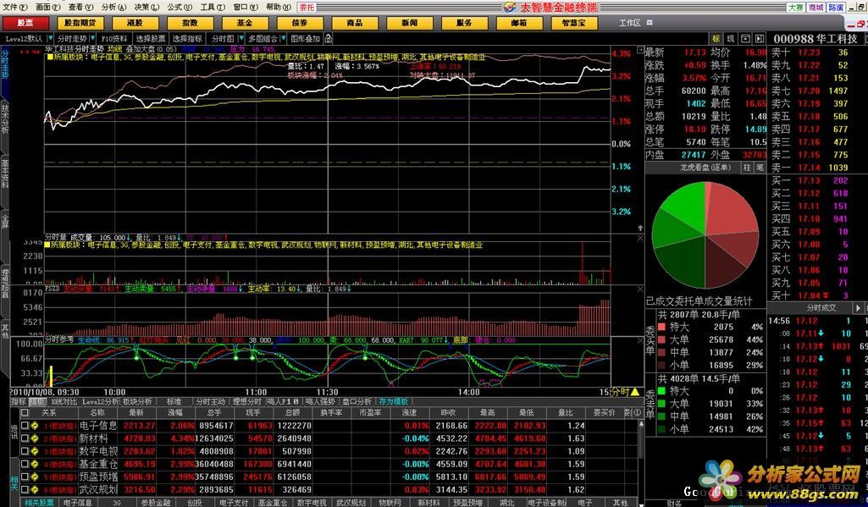Click the yellow link icon in 基金重仓 row

coord(35,464)
